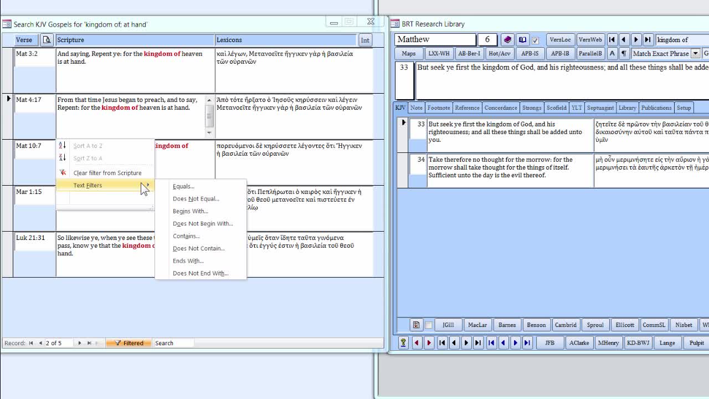The image size is (709, 399).
Task: Click the search-preview icon beside the Verse header
Action: pos(47,40)
